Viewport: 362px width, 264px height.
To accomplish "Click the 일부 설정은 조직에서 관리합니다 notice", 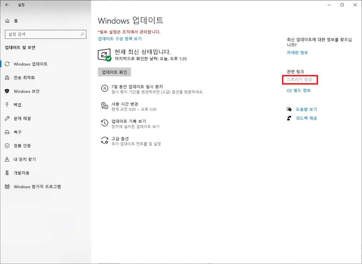I will 129,32.
